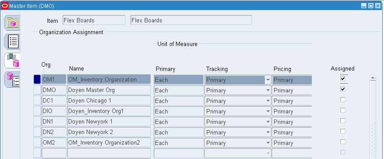
Task: Open the Organization Assignment sidebar tab icon
Action: (x=12, y=60)
